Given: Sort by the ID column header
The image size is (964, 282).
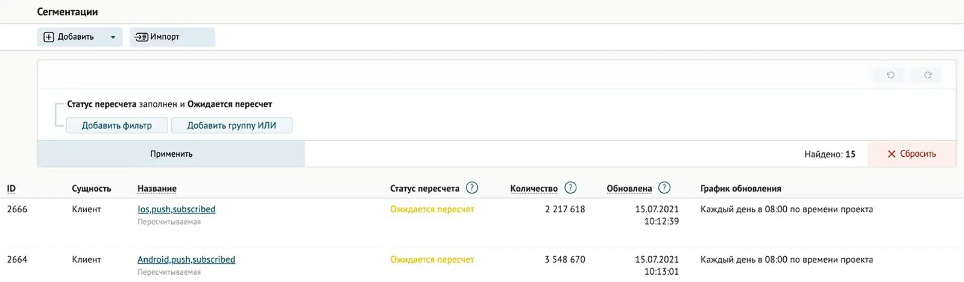Looking at the screenshot, I should (11, 189).
